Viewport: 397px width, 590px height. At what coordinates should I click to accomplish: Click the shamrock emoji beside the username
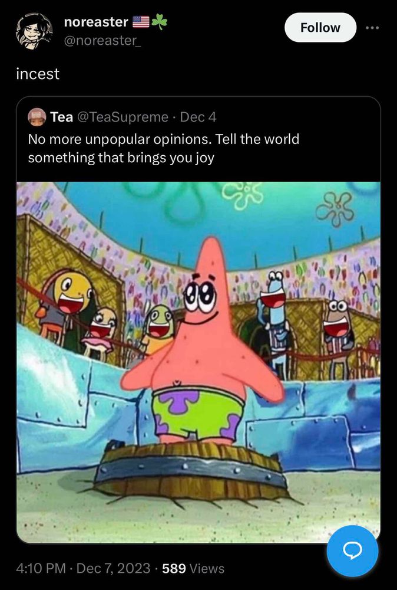(159, 22)
